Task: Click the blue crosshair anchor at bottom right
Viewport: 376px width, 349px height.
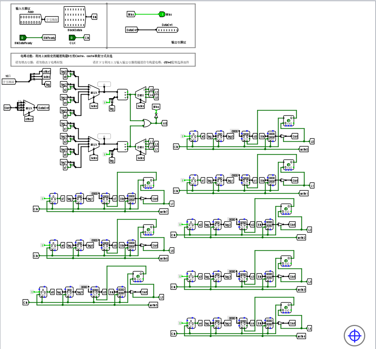Action: tap(354, 336)
